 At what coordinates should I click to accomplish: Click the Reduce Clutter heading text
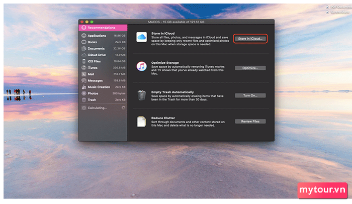coord(163,118)
